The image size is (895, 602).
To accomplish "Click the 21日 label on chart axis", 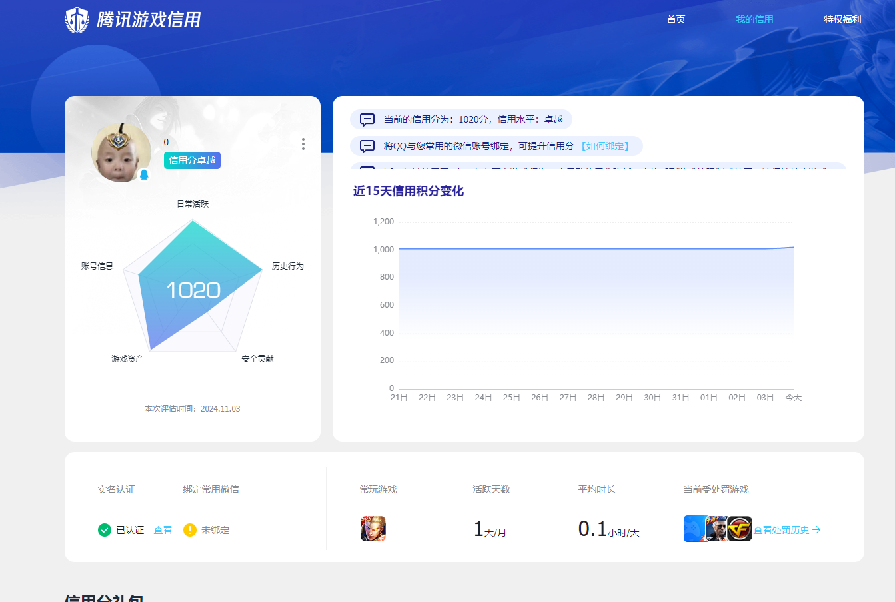I will click(399, 397).
